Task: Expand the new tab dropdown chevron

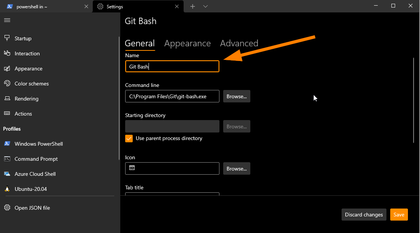Action: tap(205, 6)
